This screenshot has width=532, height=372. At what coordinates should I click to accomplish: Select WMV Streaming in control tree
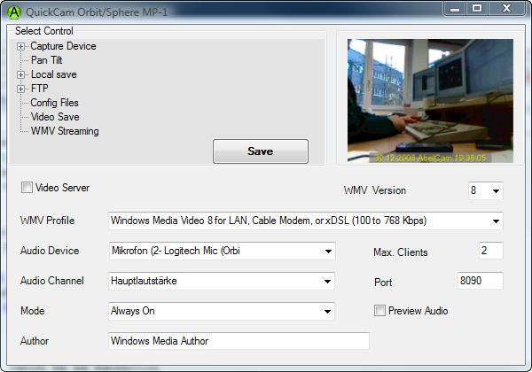click(64, 131)
